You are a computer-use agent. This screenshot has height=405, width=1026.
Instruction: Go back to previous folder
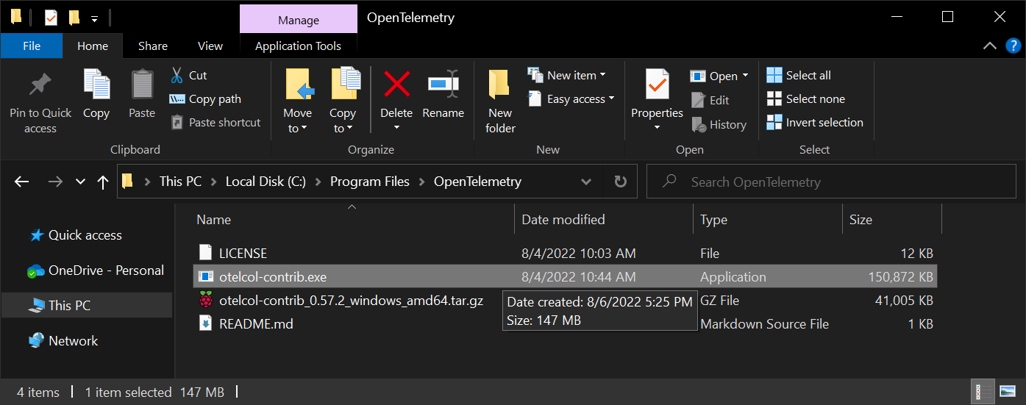point(21,182)
